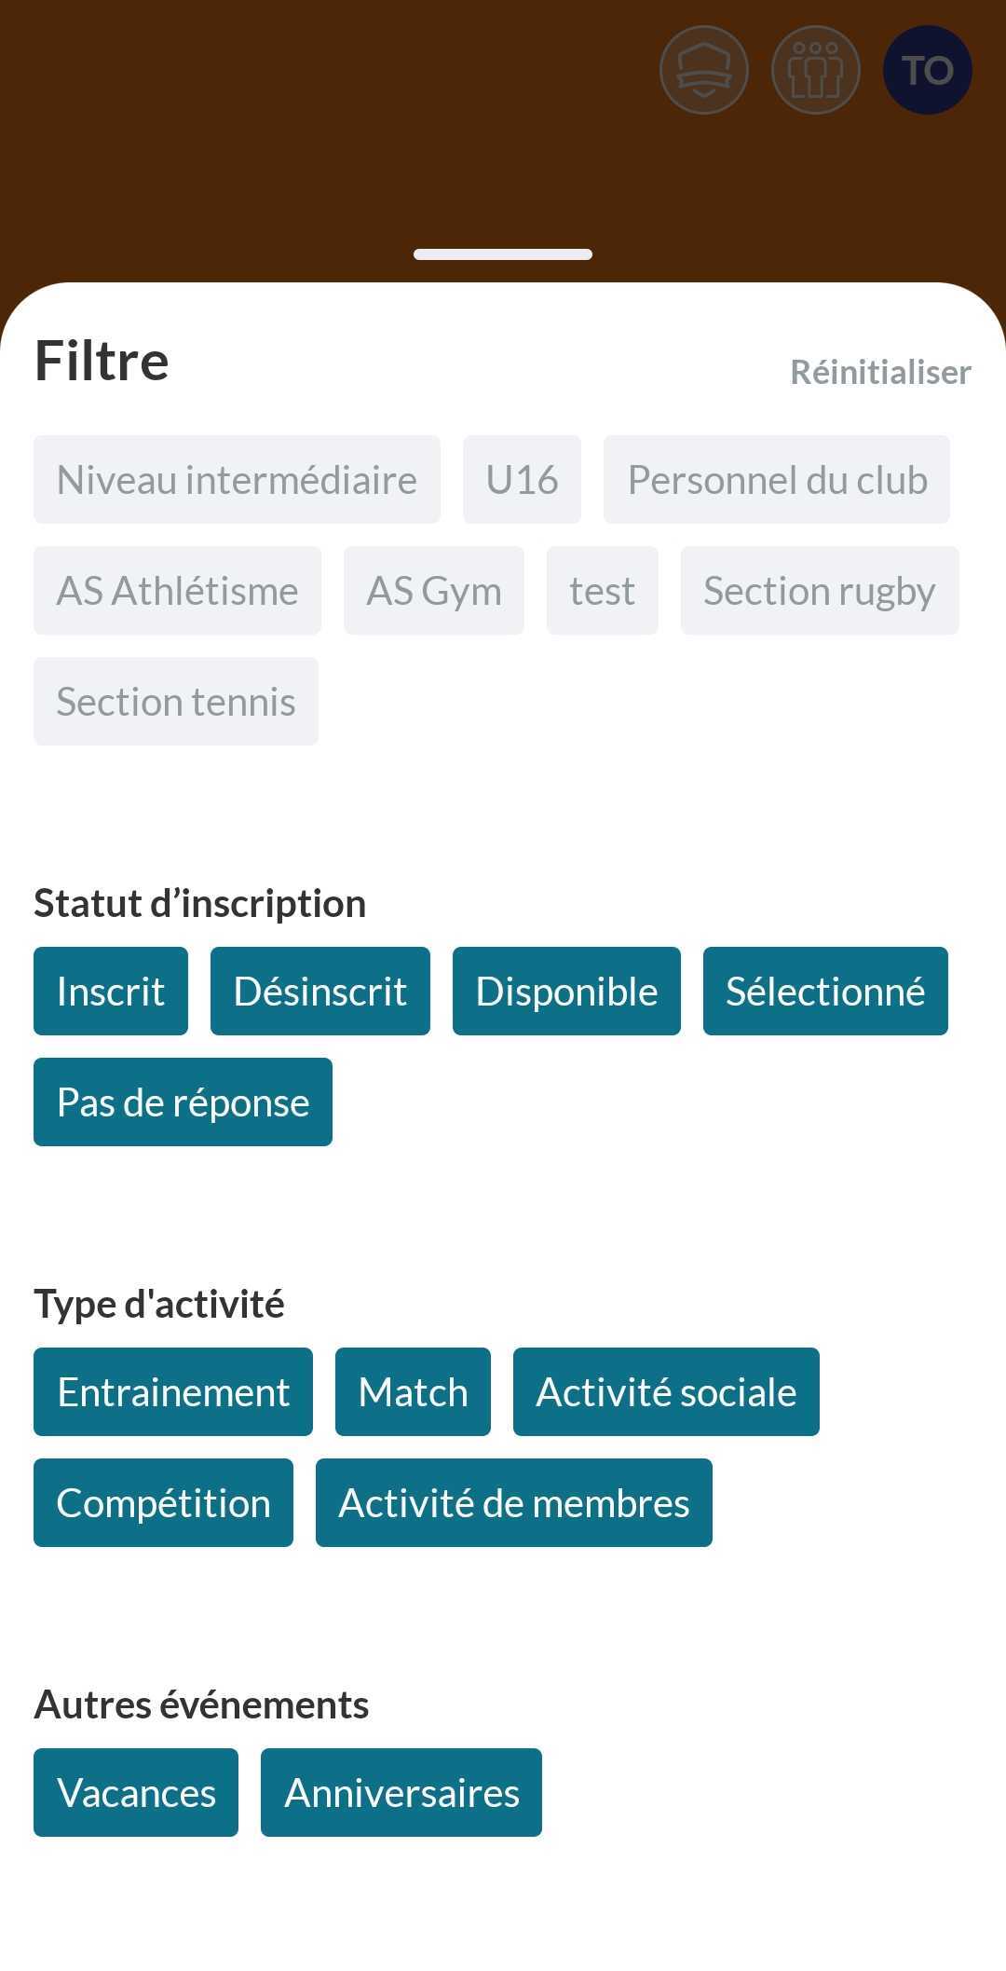
Task: Disable the Vacances events filter
Action: (136, 1792)
